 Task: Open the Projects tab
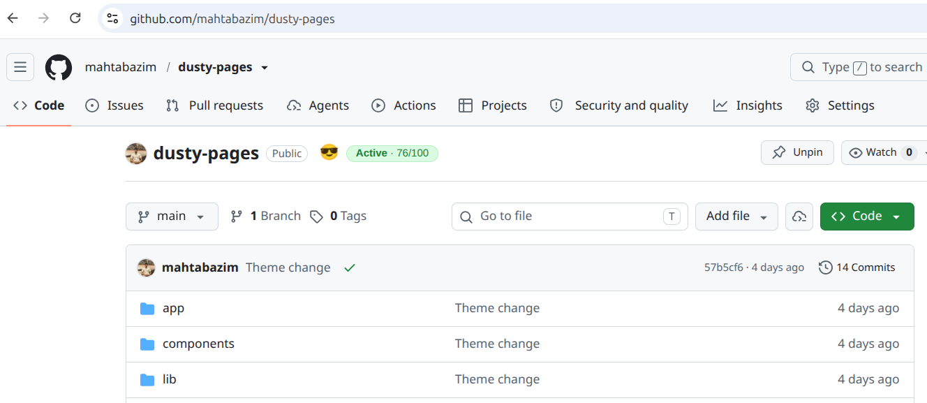point(493,105)
